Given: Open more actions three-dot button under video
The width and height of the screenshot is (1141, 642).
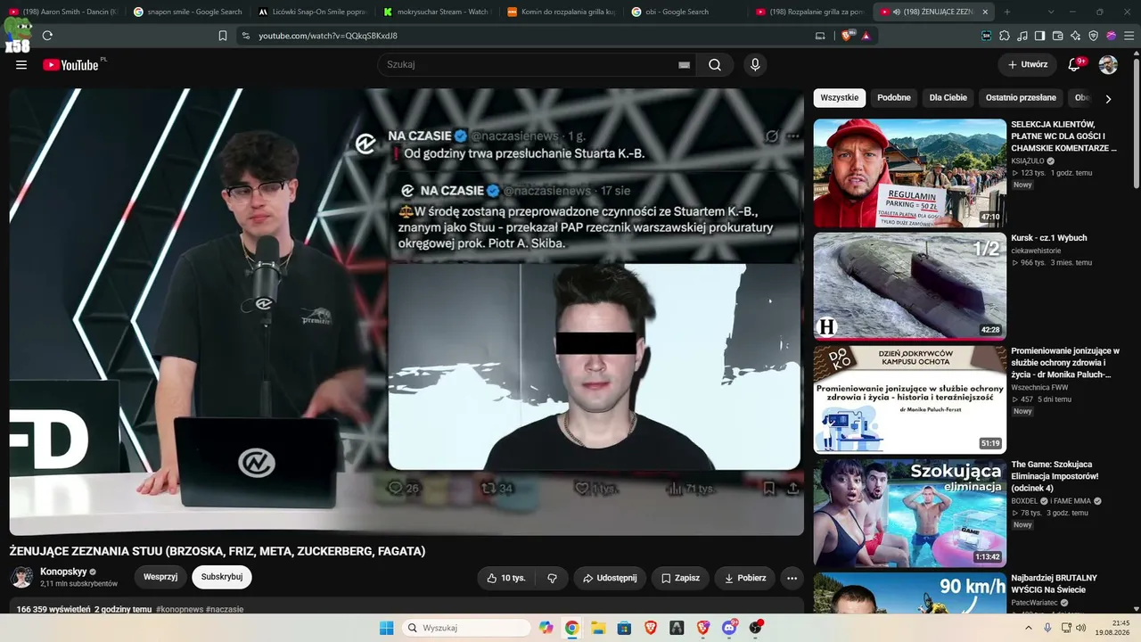Looking at the screenshot, I should 792,578.
